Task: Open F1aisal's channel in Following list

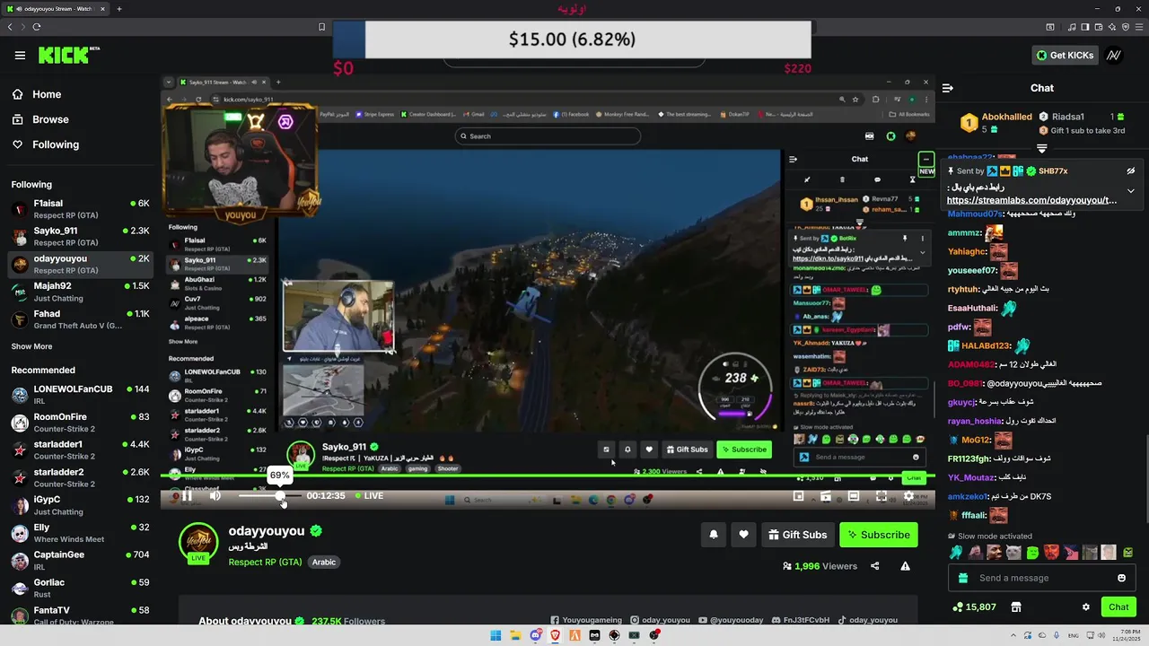Action: pos(79,209)
